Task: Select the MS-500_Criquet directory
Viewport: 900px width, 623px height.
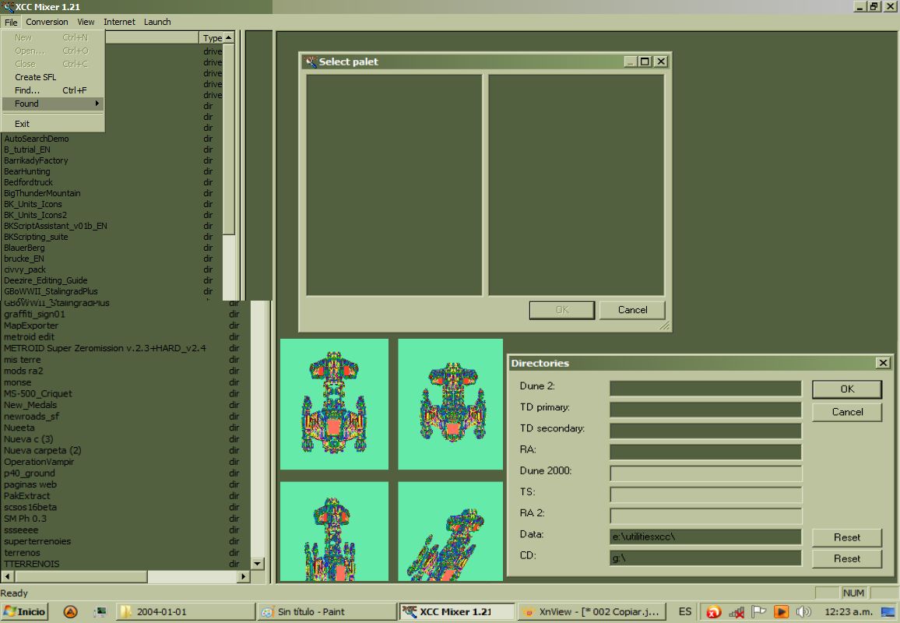Action: (38, 394)
